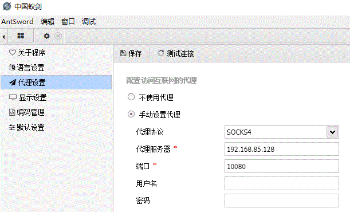Click the spinner icon beside 测试连接
Viewport: 350px width, 212px height.
[x=161, y=53]
